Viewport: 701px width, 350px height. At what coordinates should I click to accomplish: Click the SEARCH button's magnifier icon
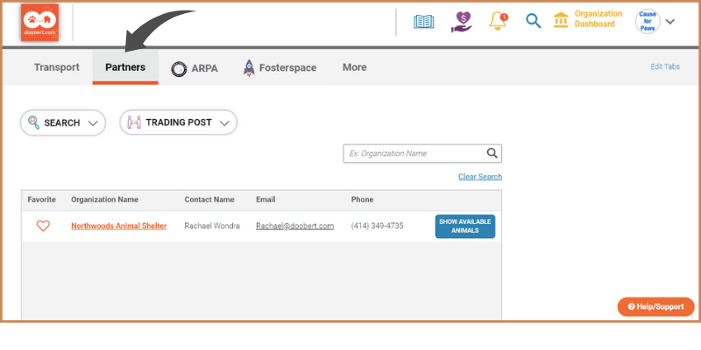pos(33,122)
